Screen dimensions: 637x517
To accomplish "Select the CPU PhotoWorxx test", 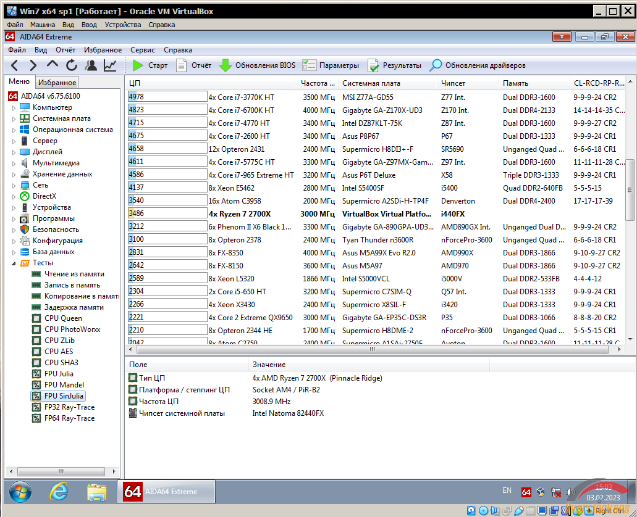I will [72, 329].
